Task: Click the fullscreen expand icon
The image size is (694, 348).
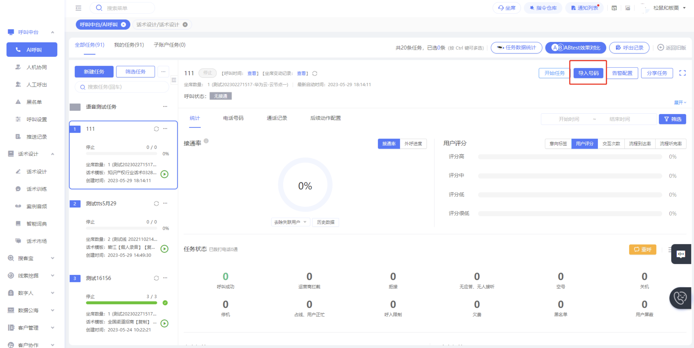Action: [x=682, y=73]
